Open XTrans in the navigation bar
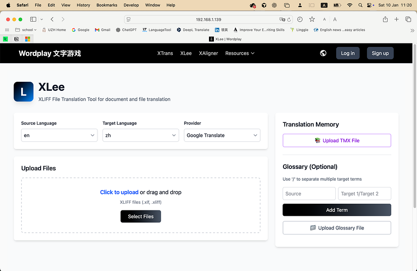Screen dimensions: 417x271 165,53
